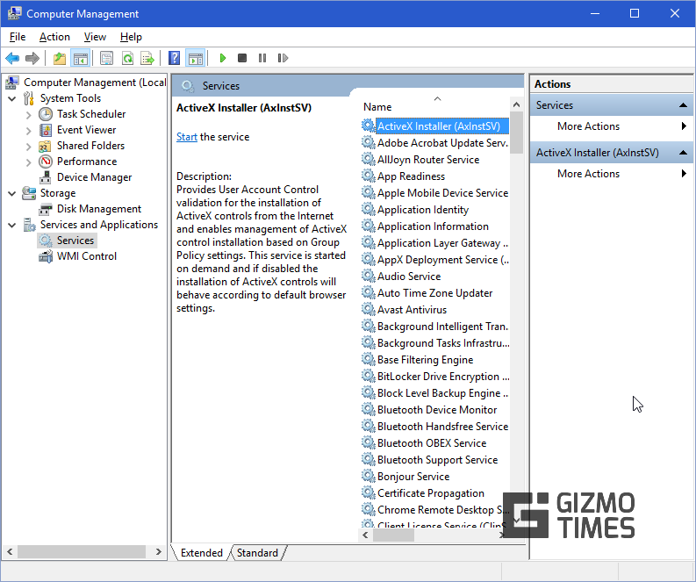Select the Disk Management icon
The image size is (696, 582).
tap(46, 209)
